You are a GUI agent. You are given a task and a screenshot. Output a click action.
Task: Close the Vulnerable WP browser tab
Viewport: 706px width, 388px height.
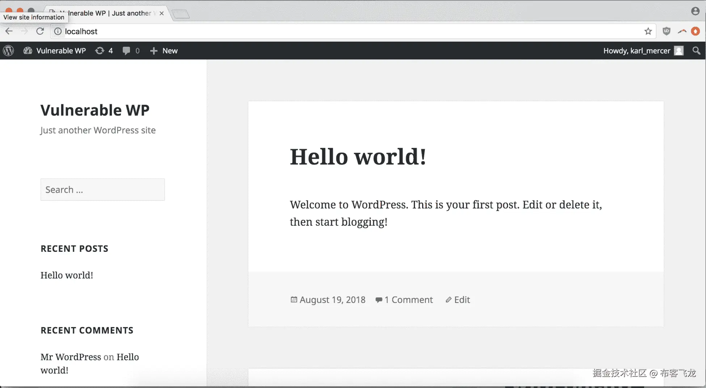(161, 13)
